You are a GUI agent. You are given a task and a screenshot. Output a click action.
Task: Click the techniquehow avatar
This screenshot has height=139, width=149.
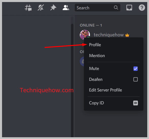point(85,35)
